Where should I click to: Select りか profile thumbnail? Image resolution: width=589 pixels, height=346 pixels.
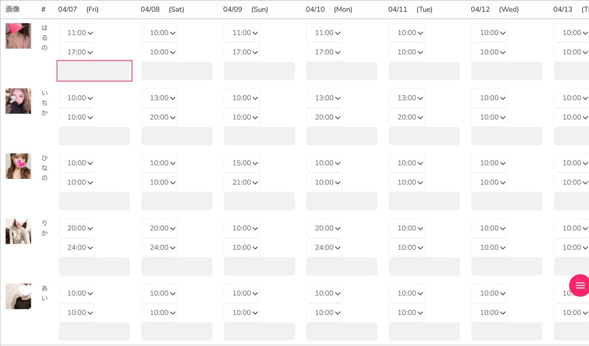pyautogui.click(x=18, y=231)
